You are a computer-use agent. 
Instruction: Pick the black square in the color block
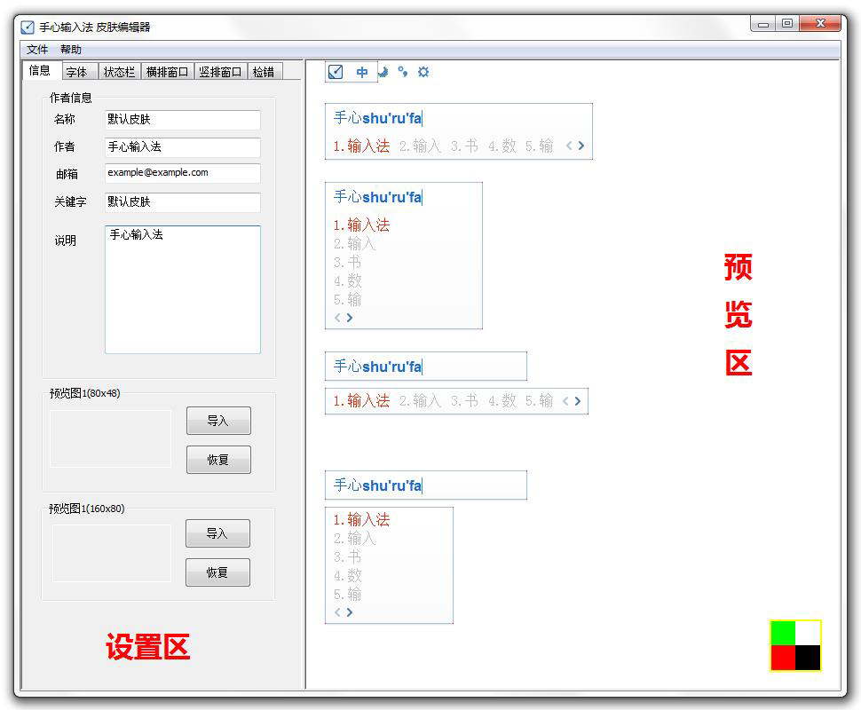click(808, 658)
